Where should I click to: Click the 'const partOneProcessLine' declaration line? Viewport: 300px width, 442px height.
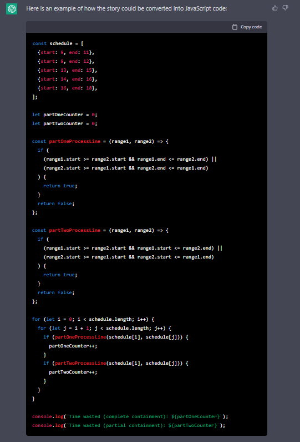point(100,142)
